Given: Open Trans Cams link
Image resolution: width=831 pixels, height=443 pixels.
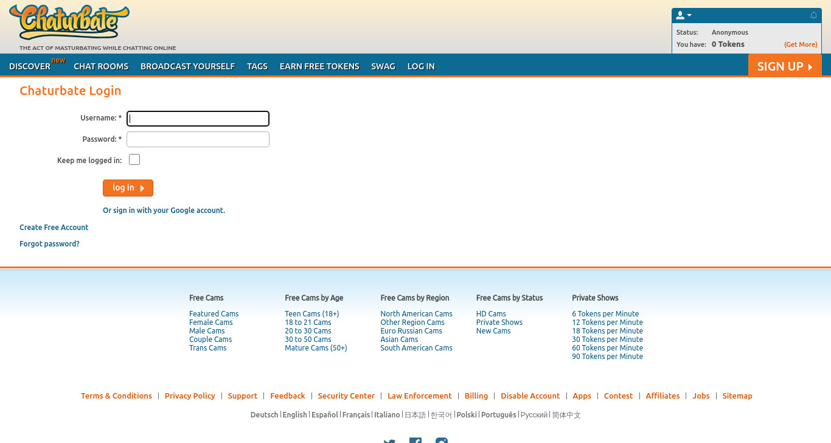Looking at the screenshot, I should [207, 348].
